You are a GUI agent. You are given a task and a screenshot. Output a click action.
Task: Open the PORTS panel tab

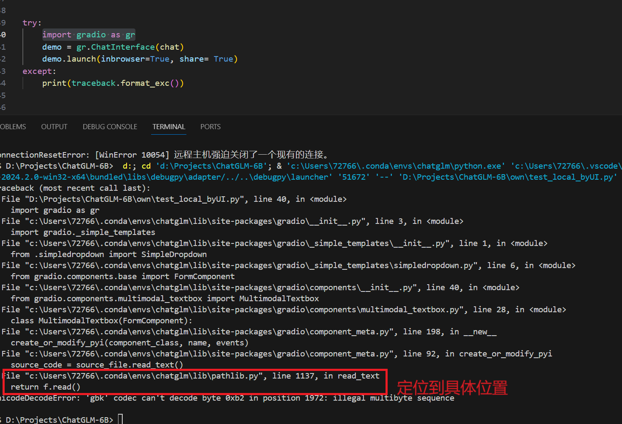tap(210, 127)
